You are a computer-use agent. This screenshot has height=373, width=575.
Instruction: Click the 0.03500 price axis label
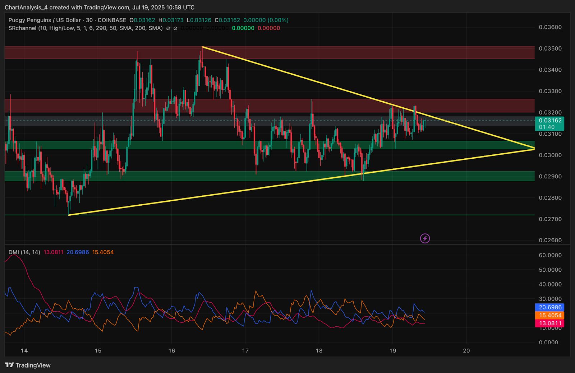click(550, 48)
